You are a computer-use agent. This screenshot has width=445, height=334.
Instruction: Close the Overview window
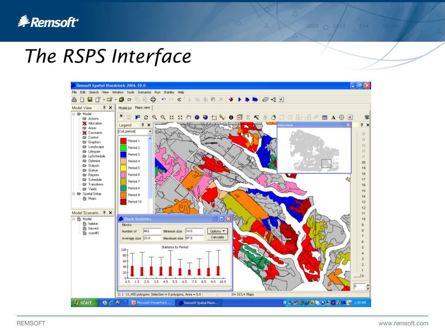pos(348,125)
